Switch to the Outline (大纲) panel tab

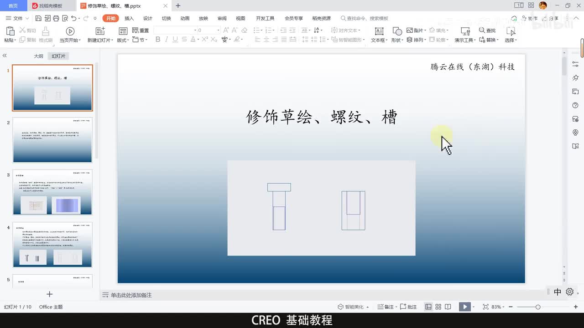(x=38, y=56)
